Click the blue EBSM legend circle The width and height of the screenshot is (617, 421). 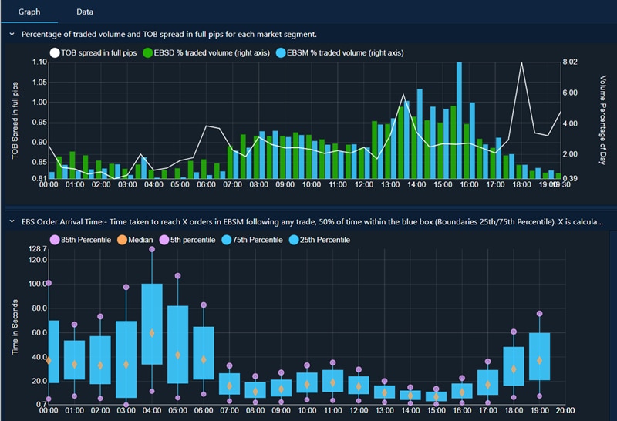[281, 52]
